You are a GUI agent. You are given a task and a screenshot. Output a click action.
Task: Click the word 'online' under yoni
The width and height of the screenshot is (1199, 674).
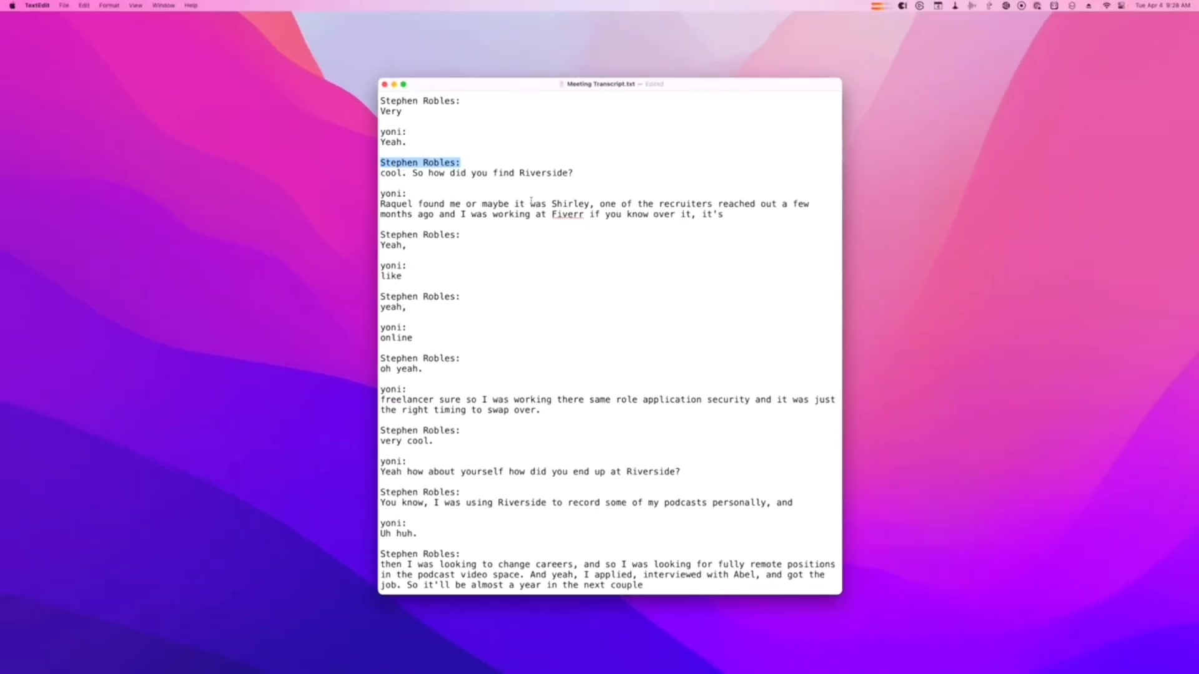coord(396,338)
